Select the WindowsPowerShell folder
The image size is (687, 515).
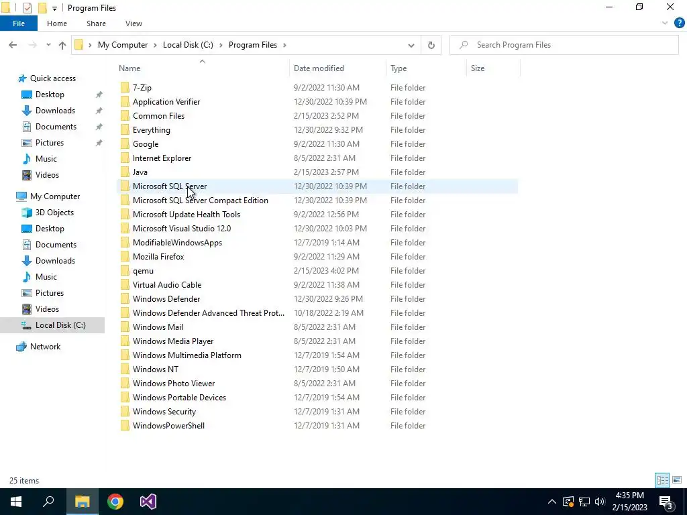tap(168, 426)
